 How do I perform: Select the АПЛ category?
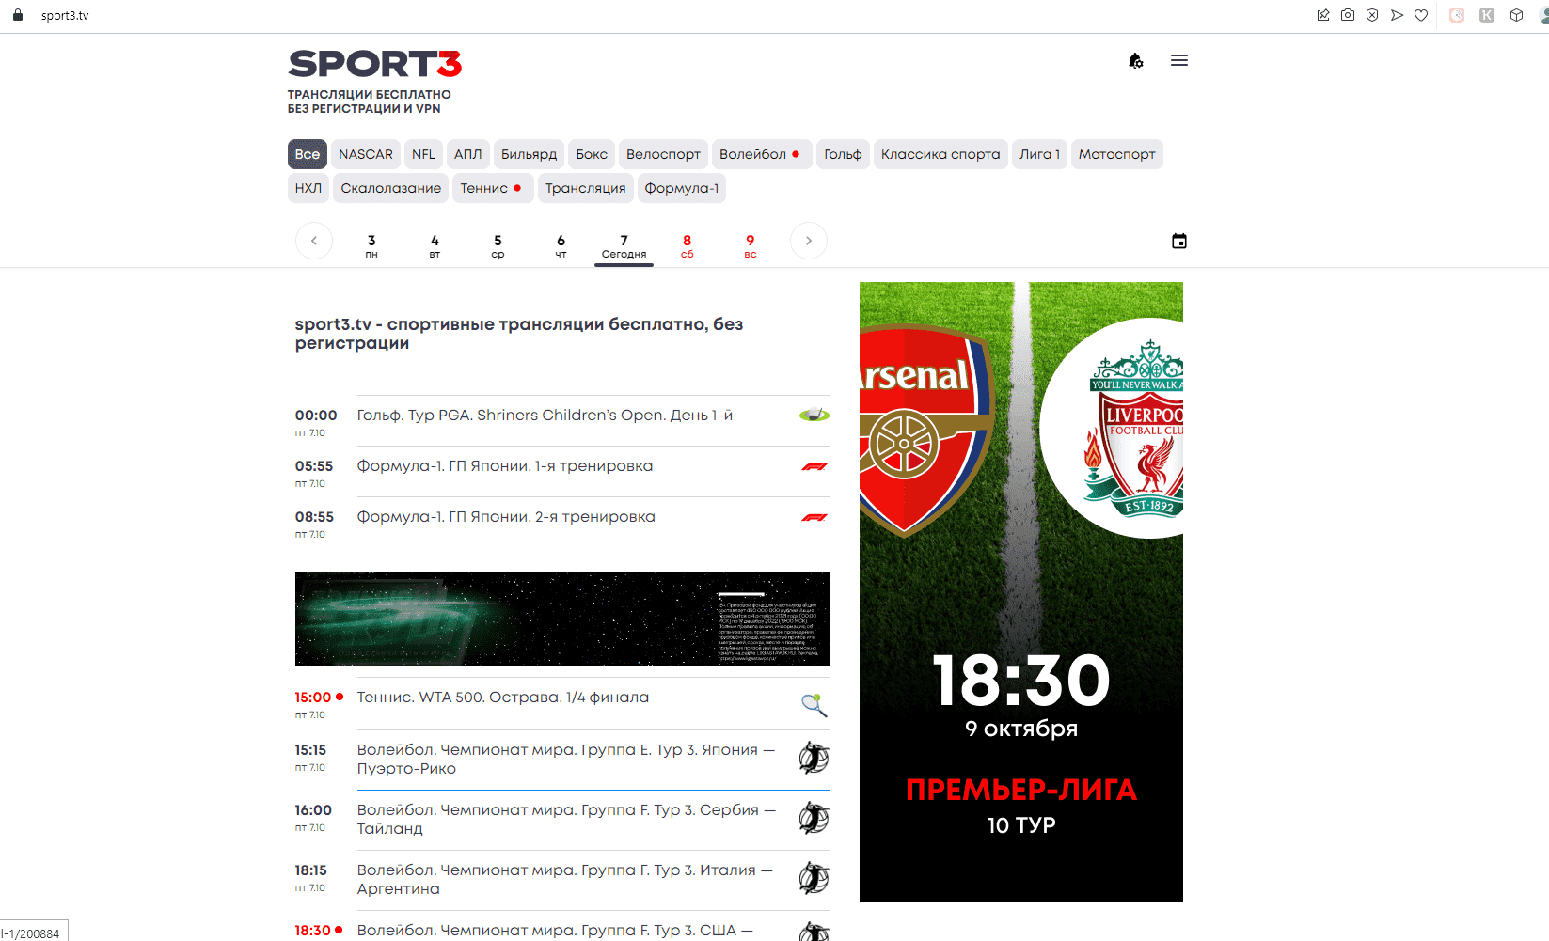coord(468,154)
